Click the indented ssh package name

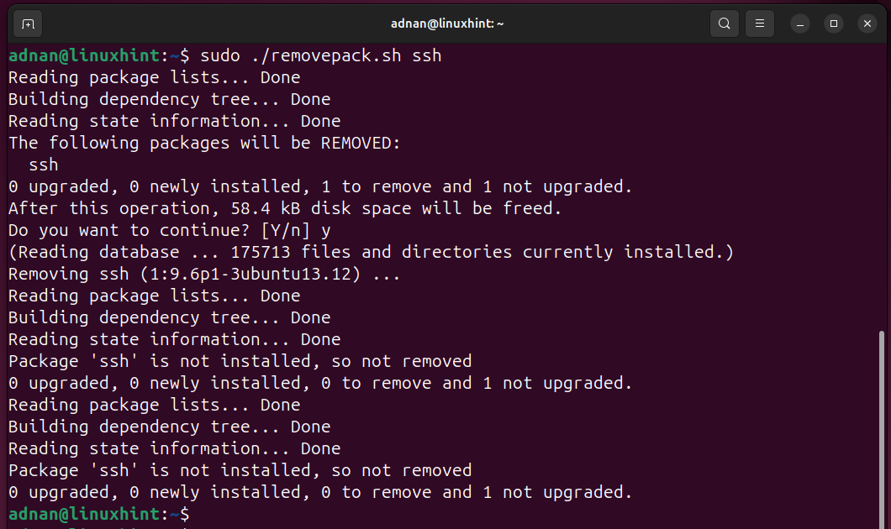(44, 165)
